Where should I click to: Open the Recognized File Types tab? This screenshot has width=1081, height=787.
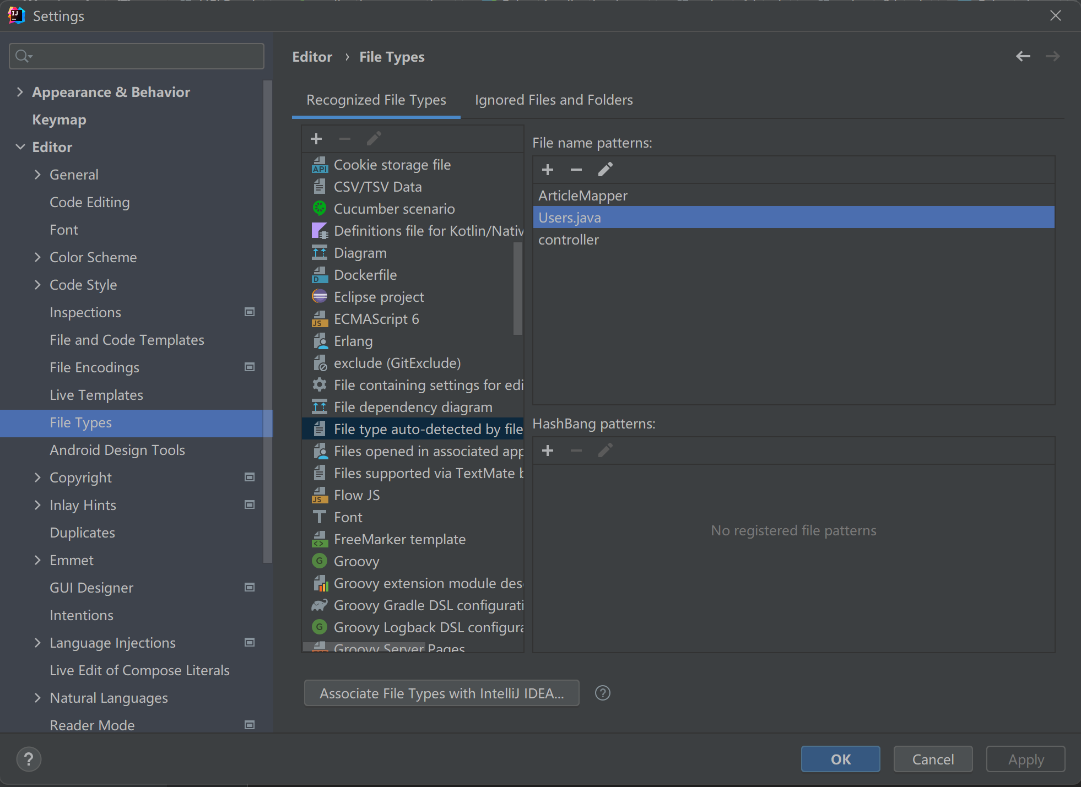pyautogui.click(x=376, y=100)
